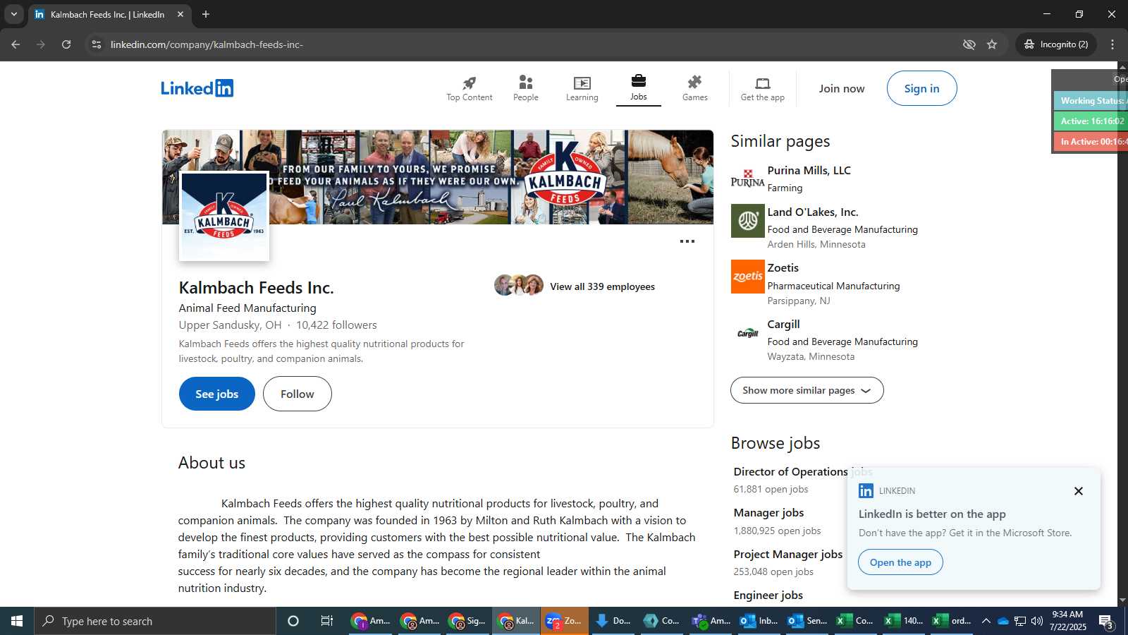The height and width of the screenshot is (635, 1128).
Task: Click Open the app button
Action: pos(900,562)
